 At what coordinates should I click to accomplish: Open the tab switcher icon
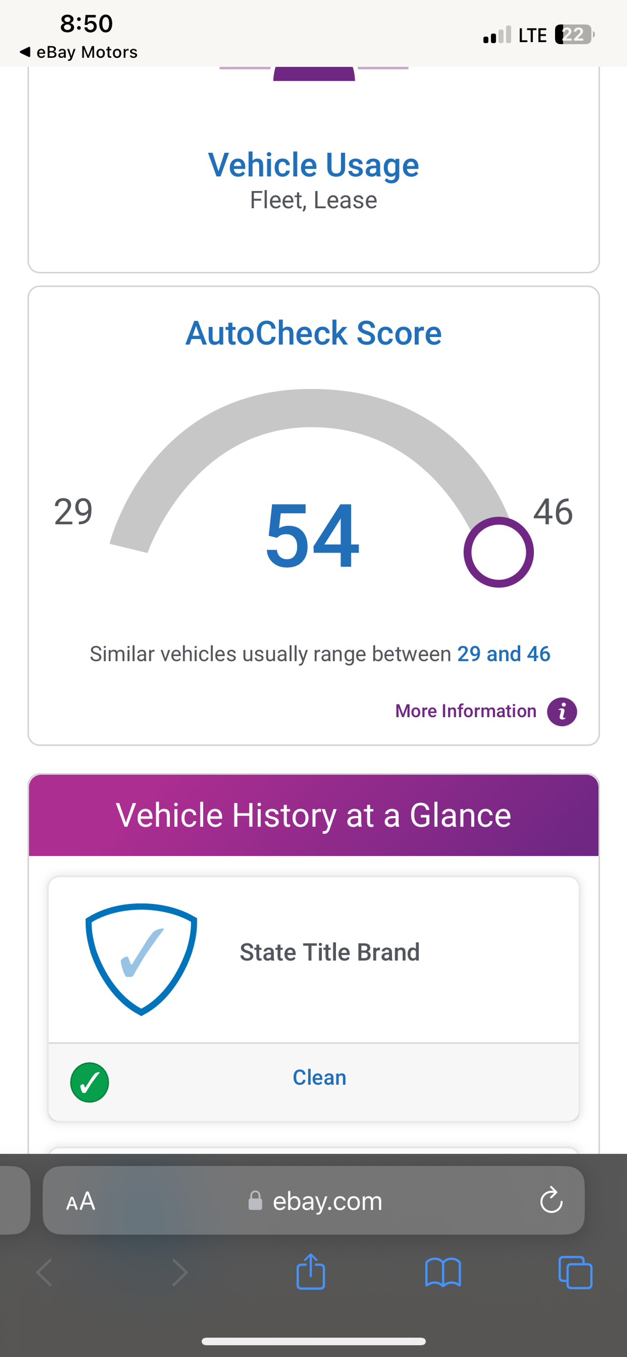tap(577, 1273)
